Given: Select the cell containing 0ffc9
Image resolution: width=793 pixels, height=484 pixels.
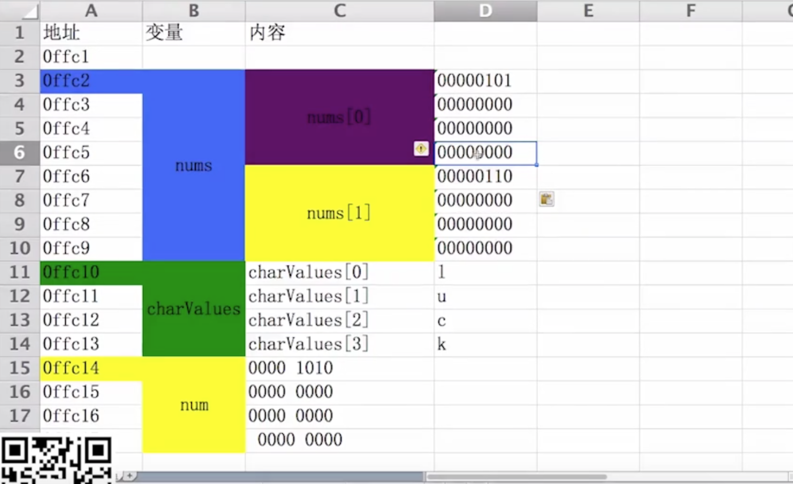Looking at the screenshot, I should (91, 249).
